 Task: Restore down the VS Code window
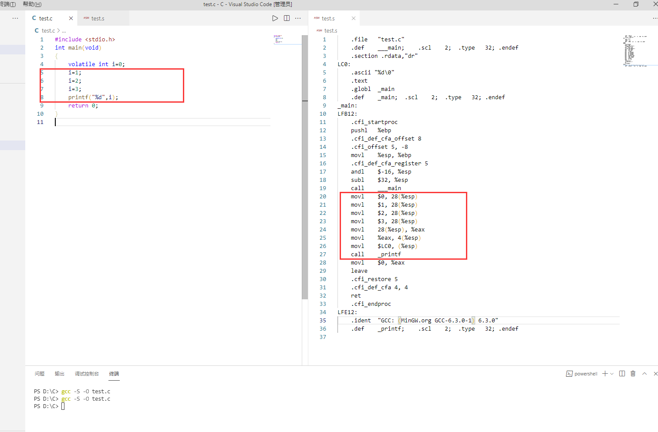tap(636, 4)
